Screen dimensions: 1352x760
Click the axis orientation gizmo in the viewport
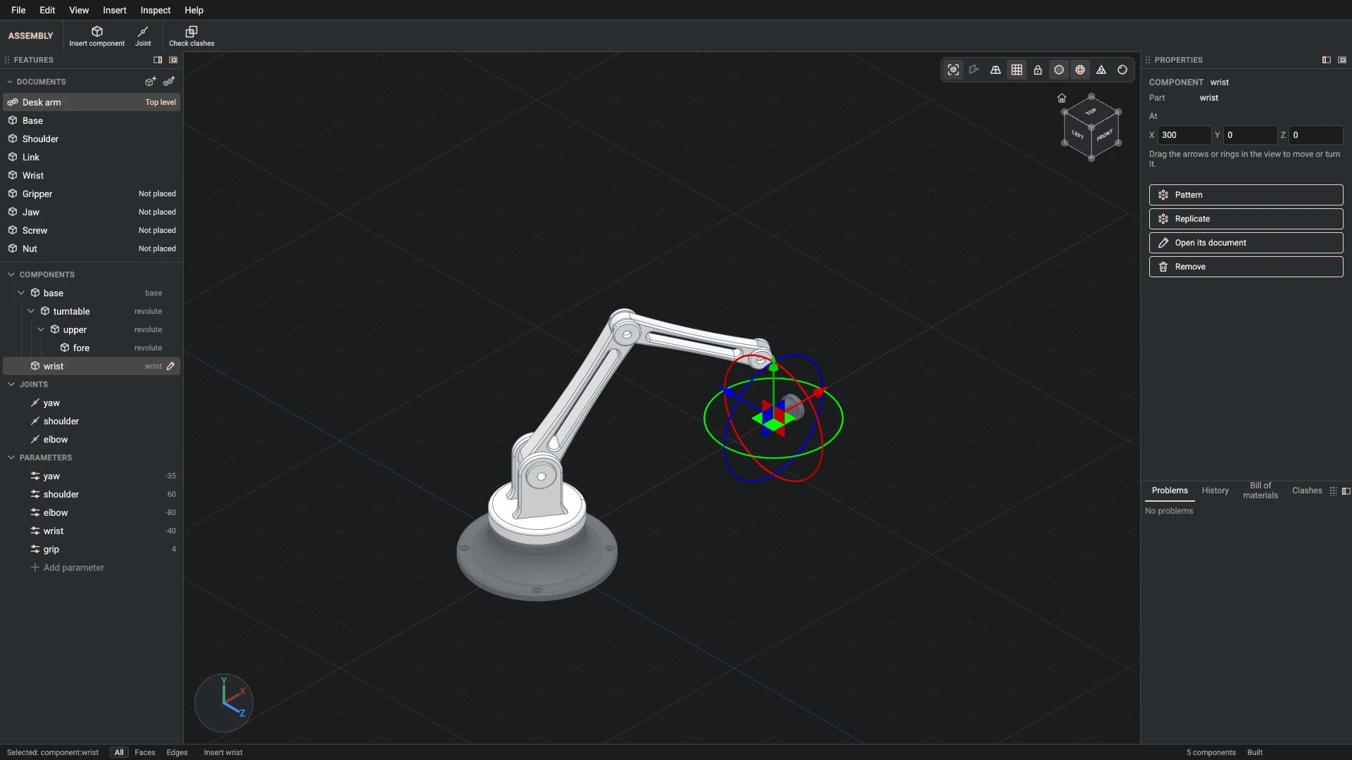224,702
